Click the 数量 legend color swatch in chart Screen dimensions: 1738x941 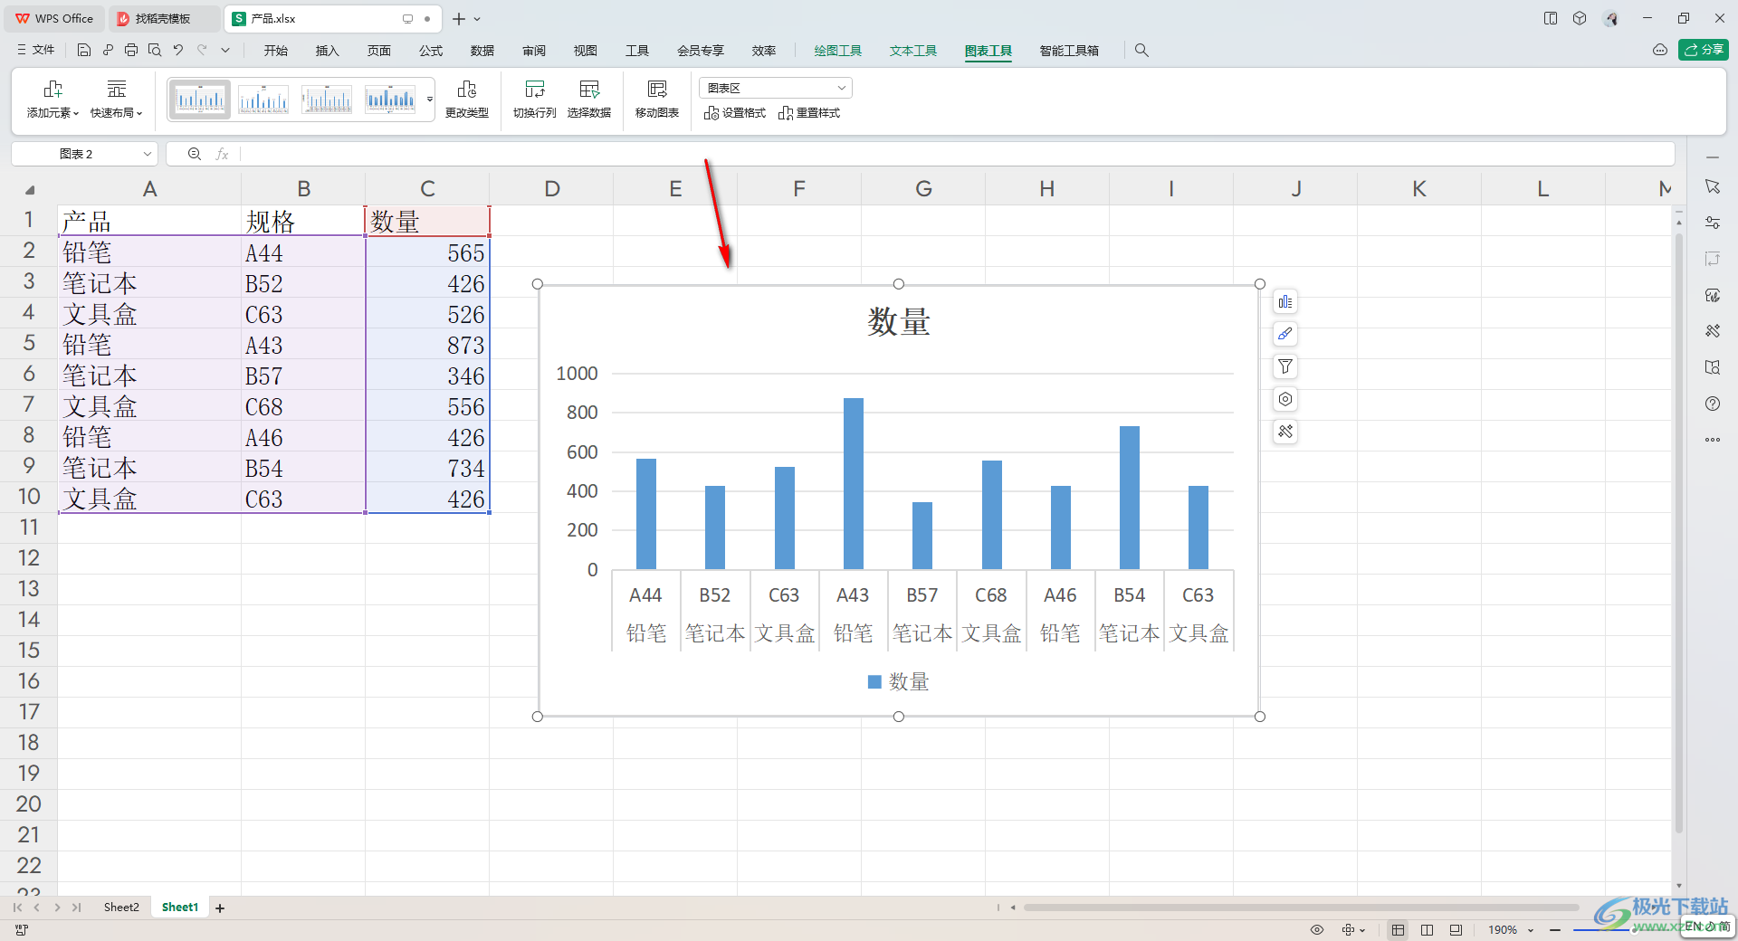click(x=874, y=681)
